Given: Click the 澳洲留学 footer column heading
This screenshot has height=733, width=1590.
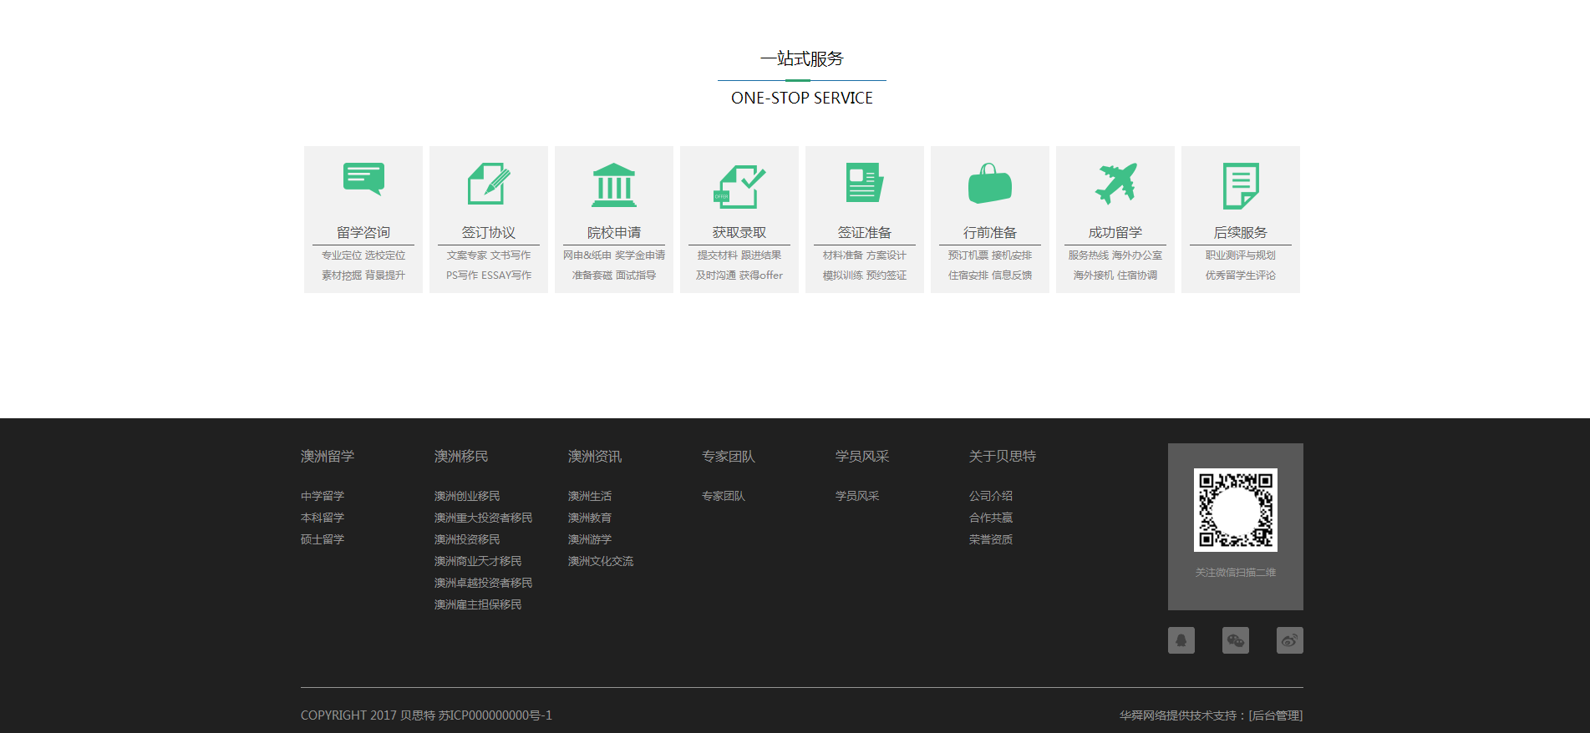Looking at the screenshot, I should [328, 457].
